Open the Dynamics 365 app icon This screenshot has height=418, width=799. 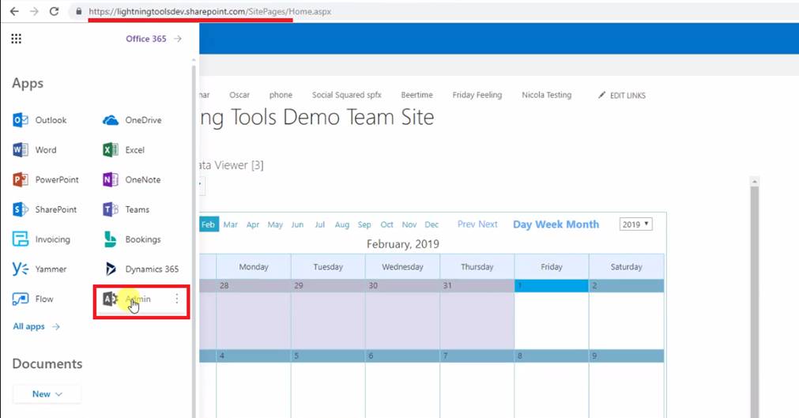[110, 269]
